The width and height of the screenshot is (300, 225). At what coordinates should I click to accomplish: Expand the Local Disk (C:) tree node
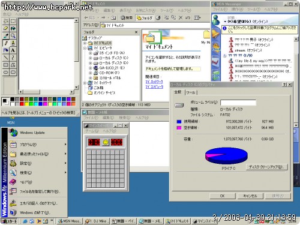pos(90,58)
